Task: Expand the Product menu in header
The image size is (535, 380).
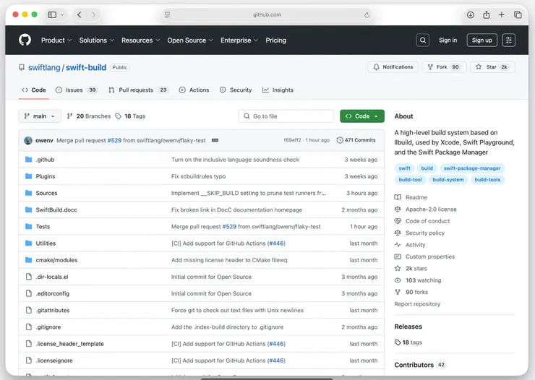Action: point(56,40)
